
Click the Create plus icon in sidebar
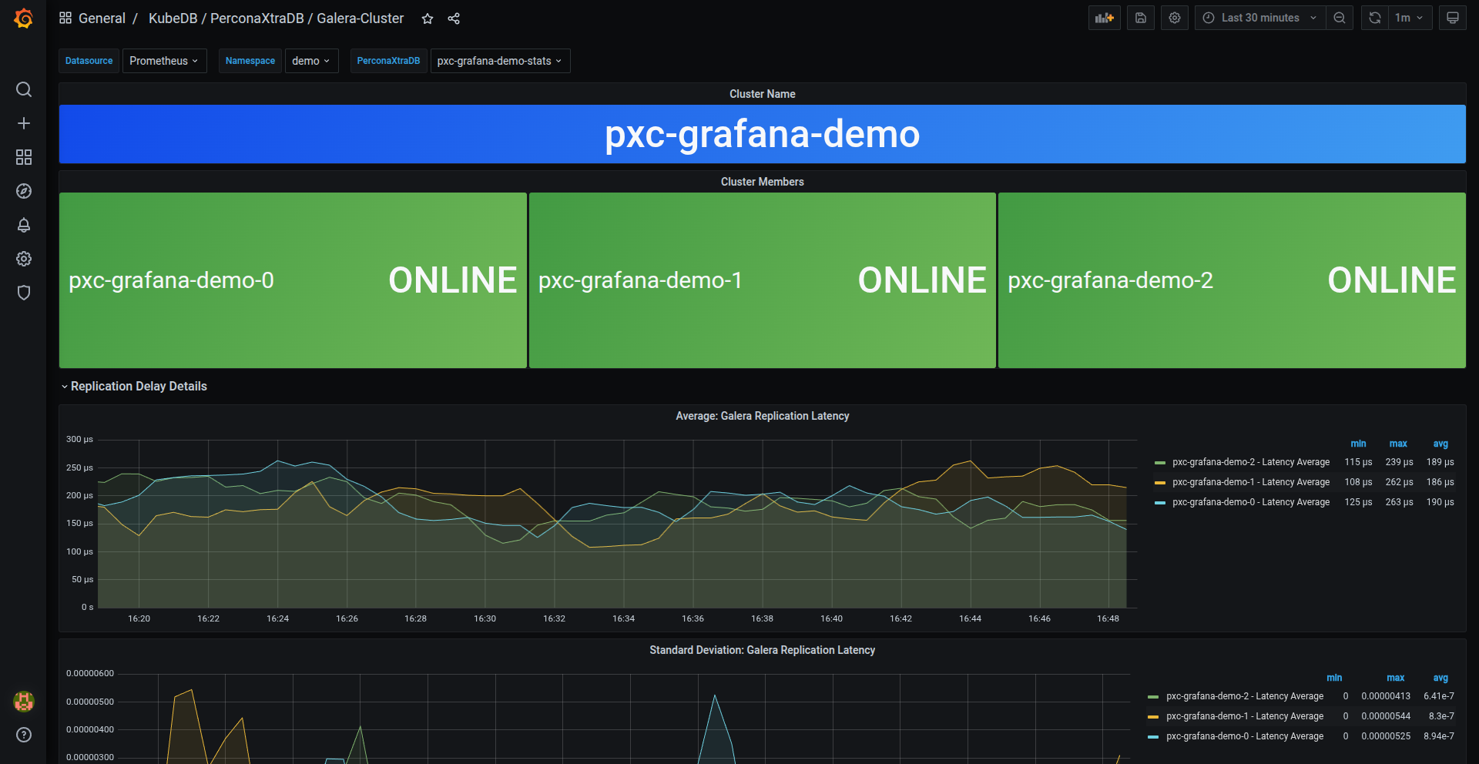point(24,123)
